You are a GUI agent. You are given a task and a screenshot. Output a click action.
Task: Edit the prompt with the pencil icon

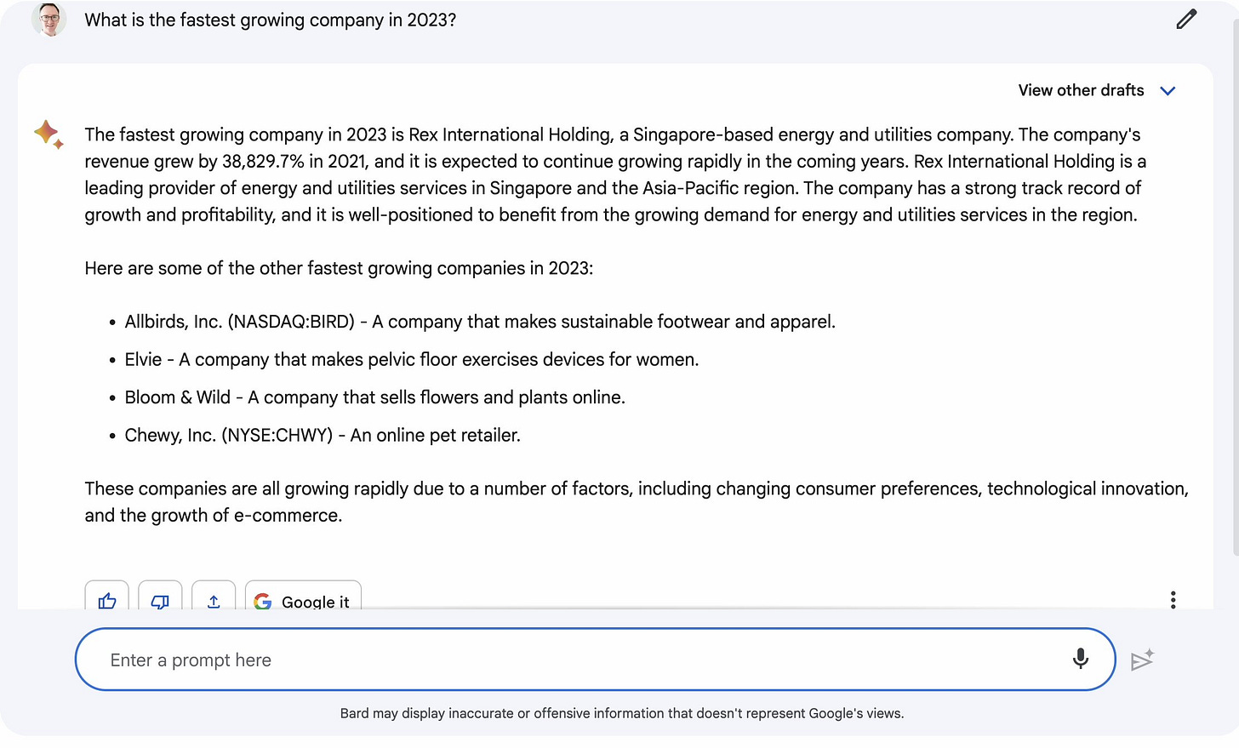point(1186,19)
